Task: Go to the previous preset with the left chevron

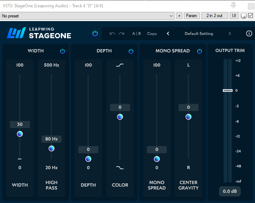Action: point(168,33)
